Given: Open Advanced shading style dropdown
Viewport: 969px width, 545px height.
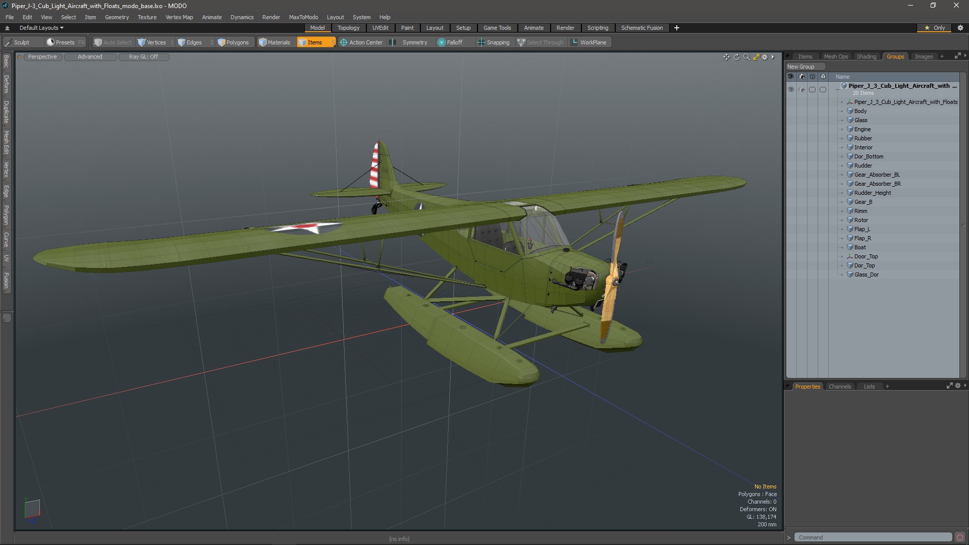Looking at the screenshot, I should coord(90,57).
